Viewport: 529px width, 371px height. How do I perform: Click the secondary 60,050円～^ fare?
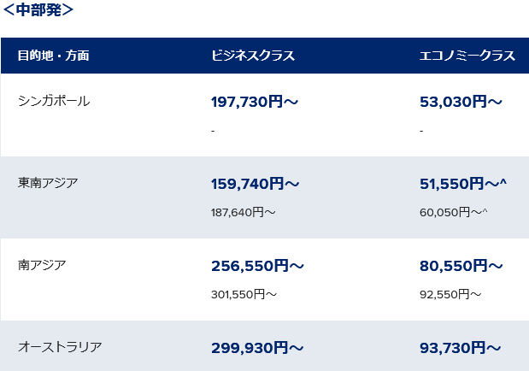point(454,212)
